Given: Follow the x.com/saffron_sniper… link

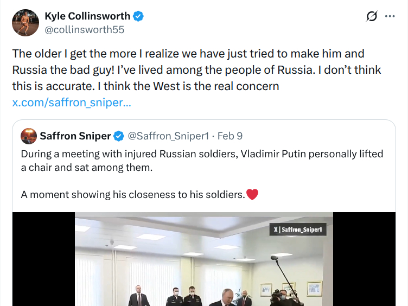Looking at the screenshot, I should pos(71,102).
